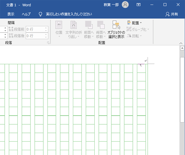
Task: Click the 共有 share button
Action: coord(172,14)
